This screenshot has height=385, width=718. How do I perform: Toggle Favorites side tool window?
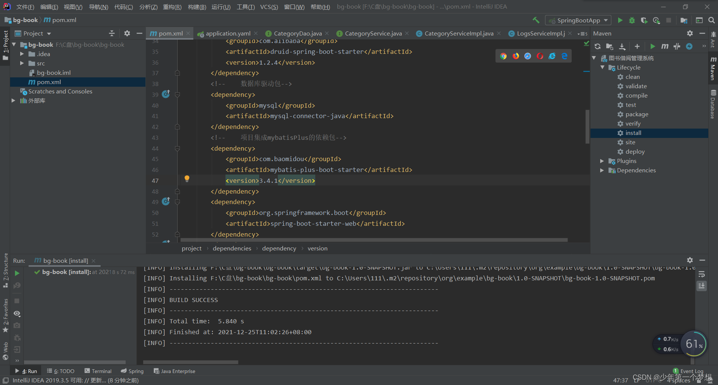pos(5,315)
